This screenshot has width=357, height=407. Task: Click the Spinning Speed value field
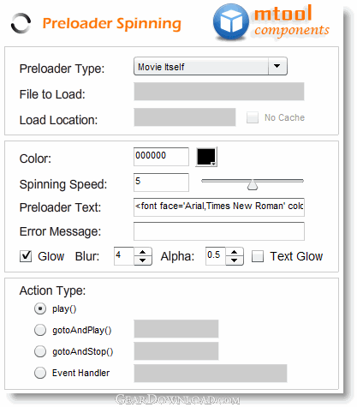[161, 183]
